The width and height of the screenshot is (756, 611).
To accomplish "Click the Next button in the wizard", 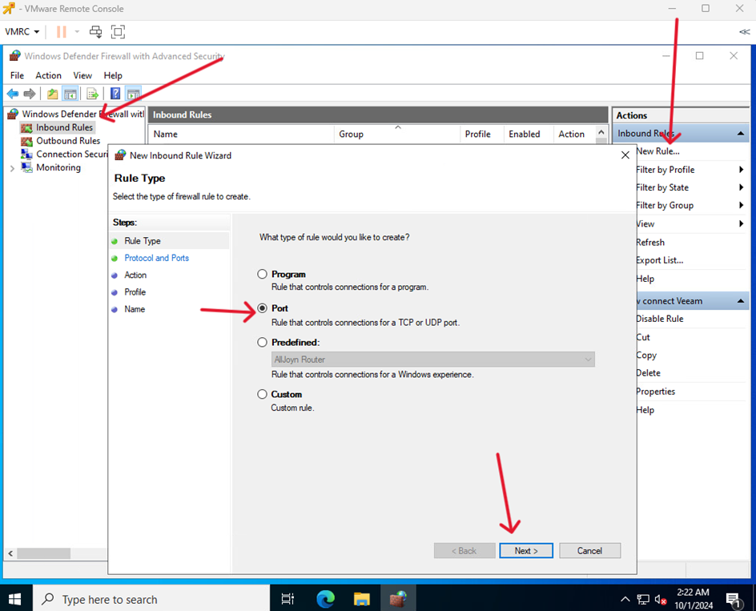I will (x=525, y=551).
